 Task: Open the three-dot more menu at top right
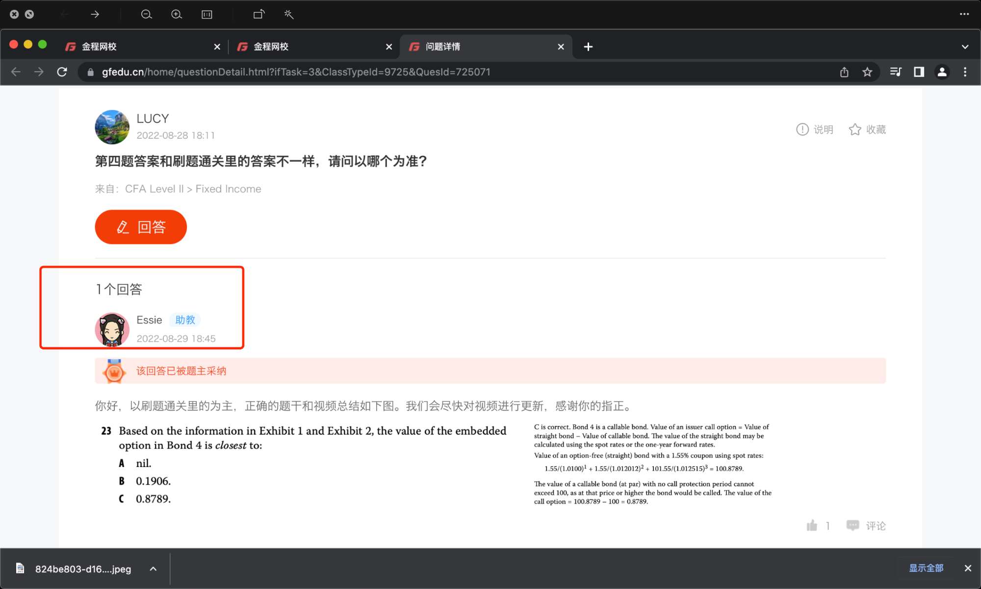(964, 14)
